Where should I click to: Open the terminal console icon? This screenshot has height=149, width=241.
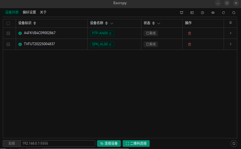tap(192, 13)
